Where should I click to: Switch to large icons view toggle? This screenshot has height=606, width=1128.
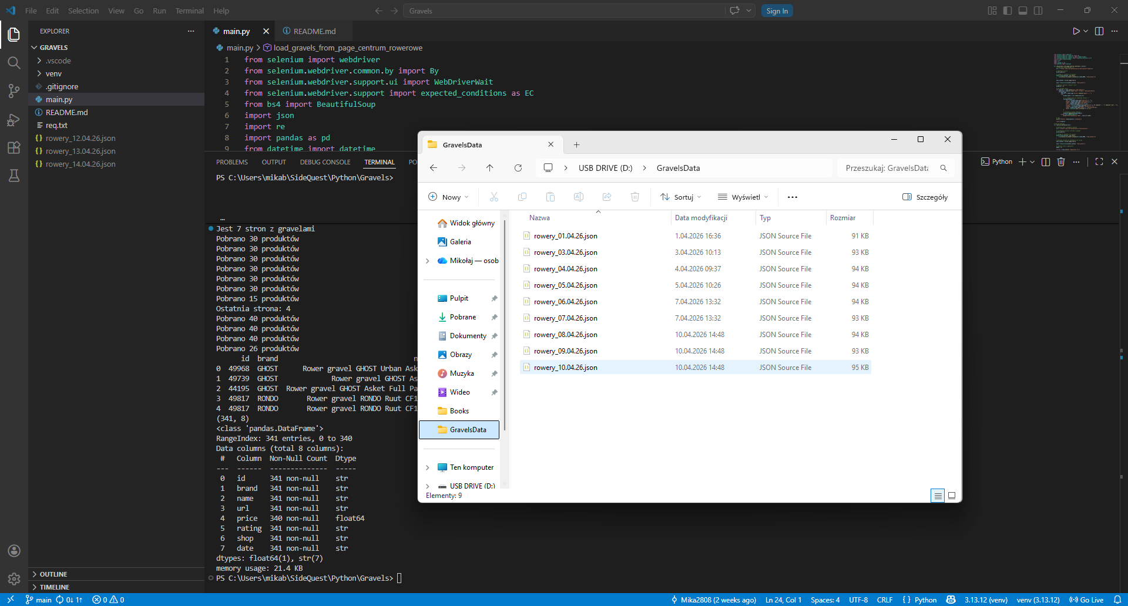click(952, 496)
